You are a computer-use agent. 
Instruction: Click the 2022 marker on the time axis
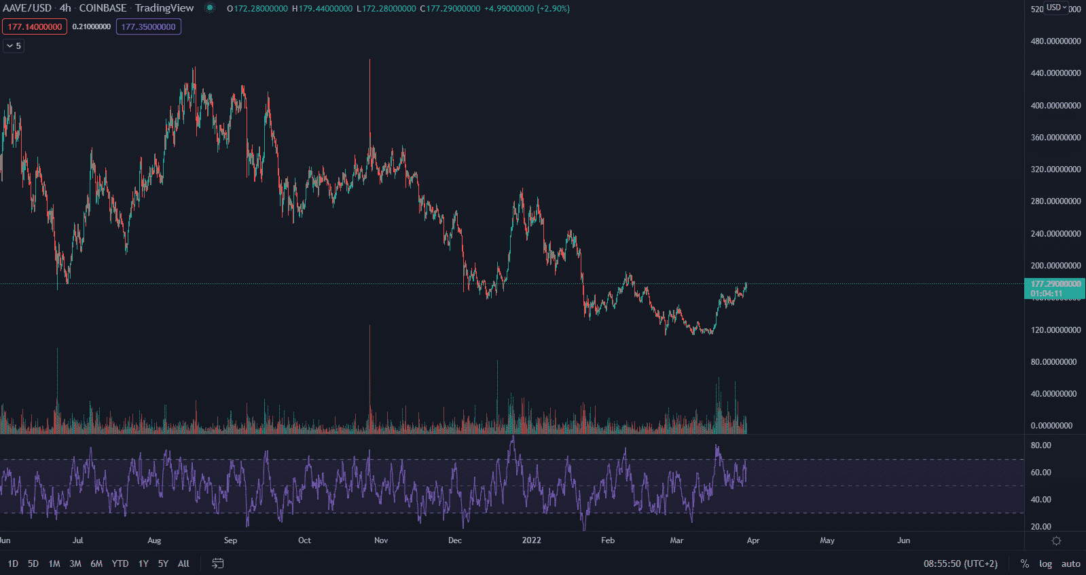tap(531, 540)
